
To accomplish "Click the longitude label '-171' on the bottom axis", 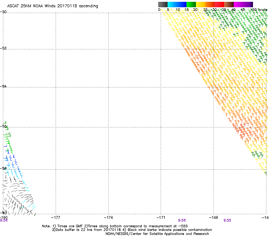I will click(x=161, y=217).
